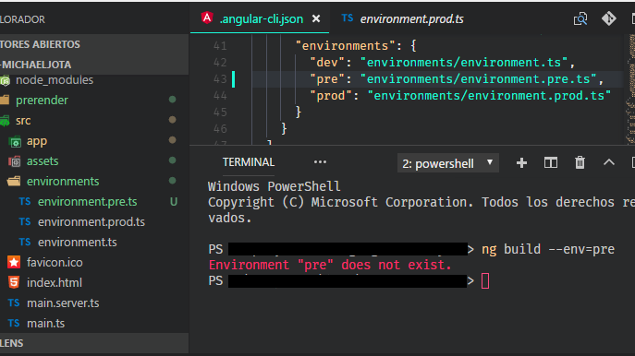Kill terminal with trash icon

pyautogui.click(x=580, y=162)
